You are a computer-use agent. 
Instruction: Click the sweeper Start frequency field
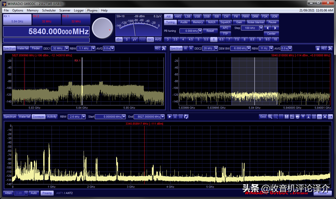[x=108, y=117]
